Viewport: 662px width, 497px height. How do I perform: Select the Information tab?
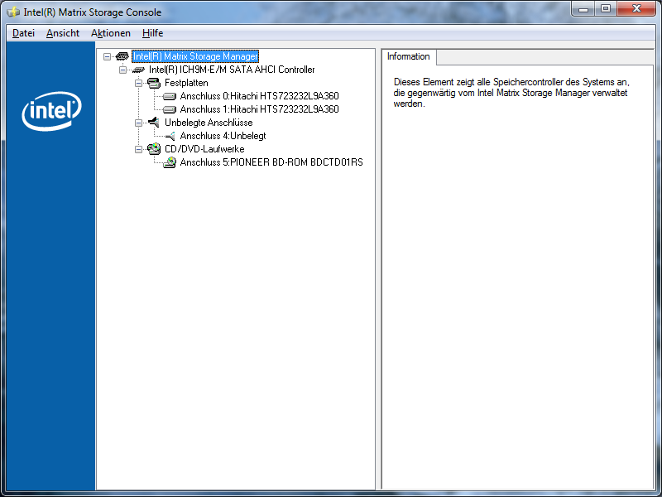(409, 56)
